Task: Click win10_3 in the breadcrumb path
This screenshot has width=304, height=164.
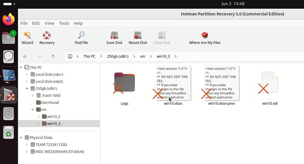Action: coord(163,56)
